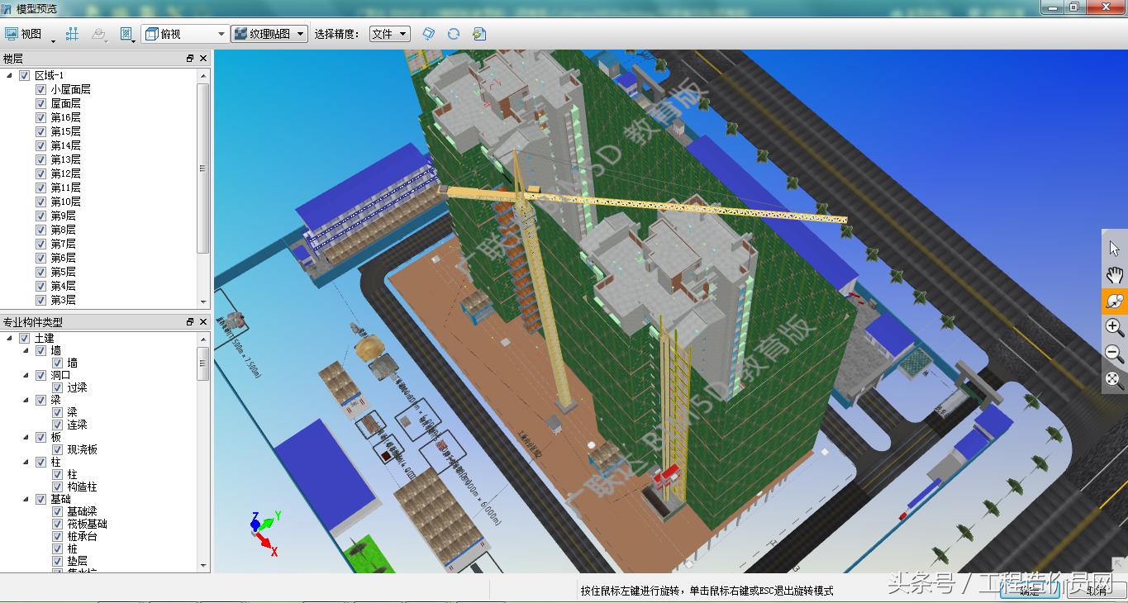The width and height of the screenshot is (1128, 603).
Task: Click the 取消 cancel button
Action: coord(1096,591)
